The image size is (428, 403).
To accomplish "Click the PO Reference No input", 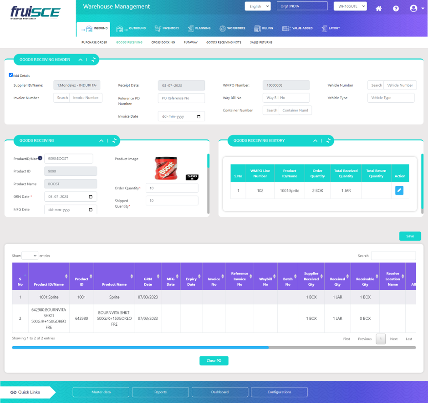I will [x=181, y=98].
